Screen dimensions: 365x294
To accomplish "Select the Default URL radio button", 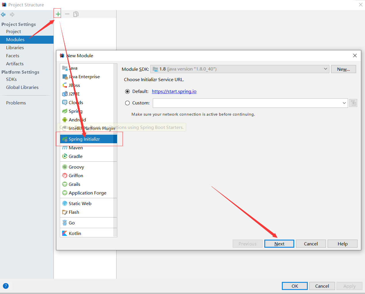I will pos(127,91).
